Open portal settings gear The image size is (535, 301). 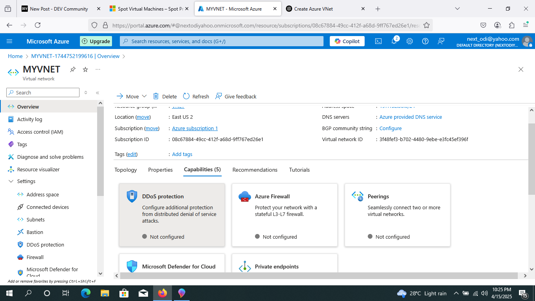410,41
